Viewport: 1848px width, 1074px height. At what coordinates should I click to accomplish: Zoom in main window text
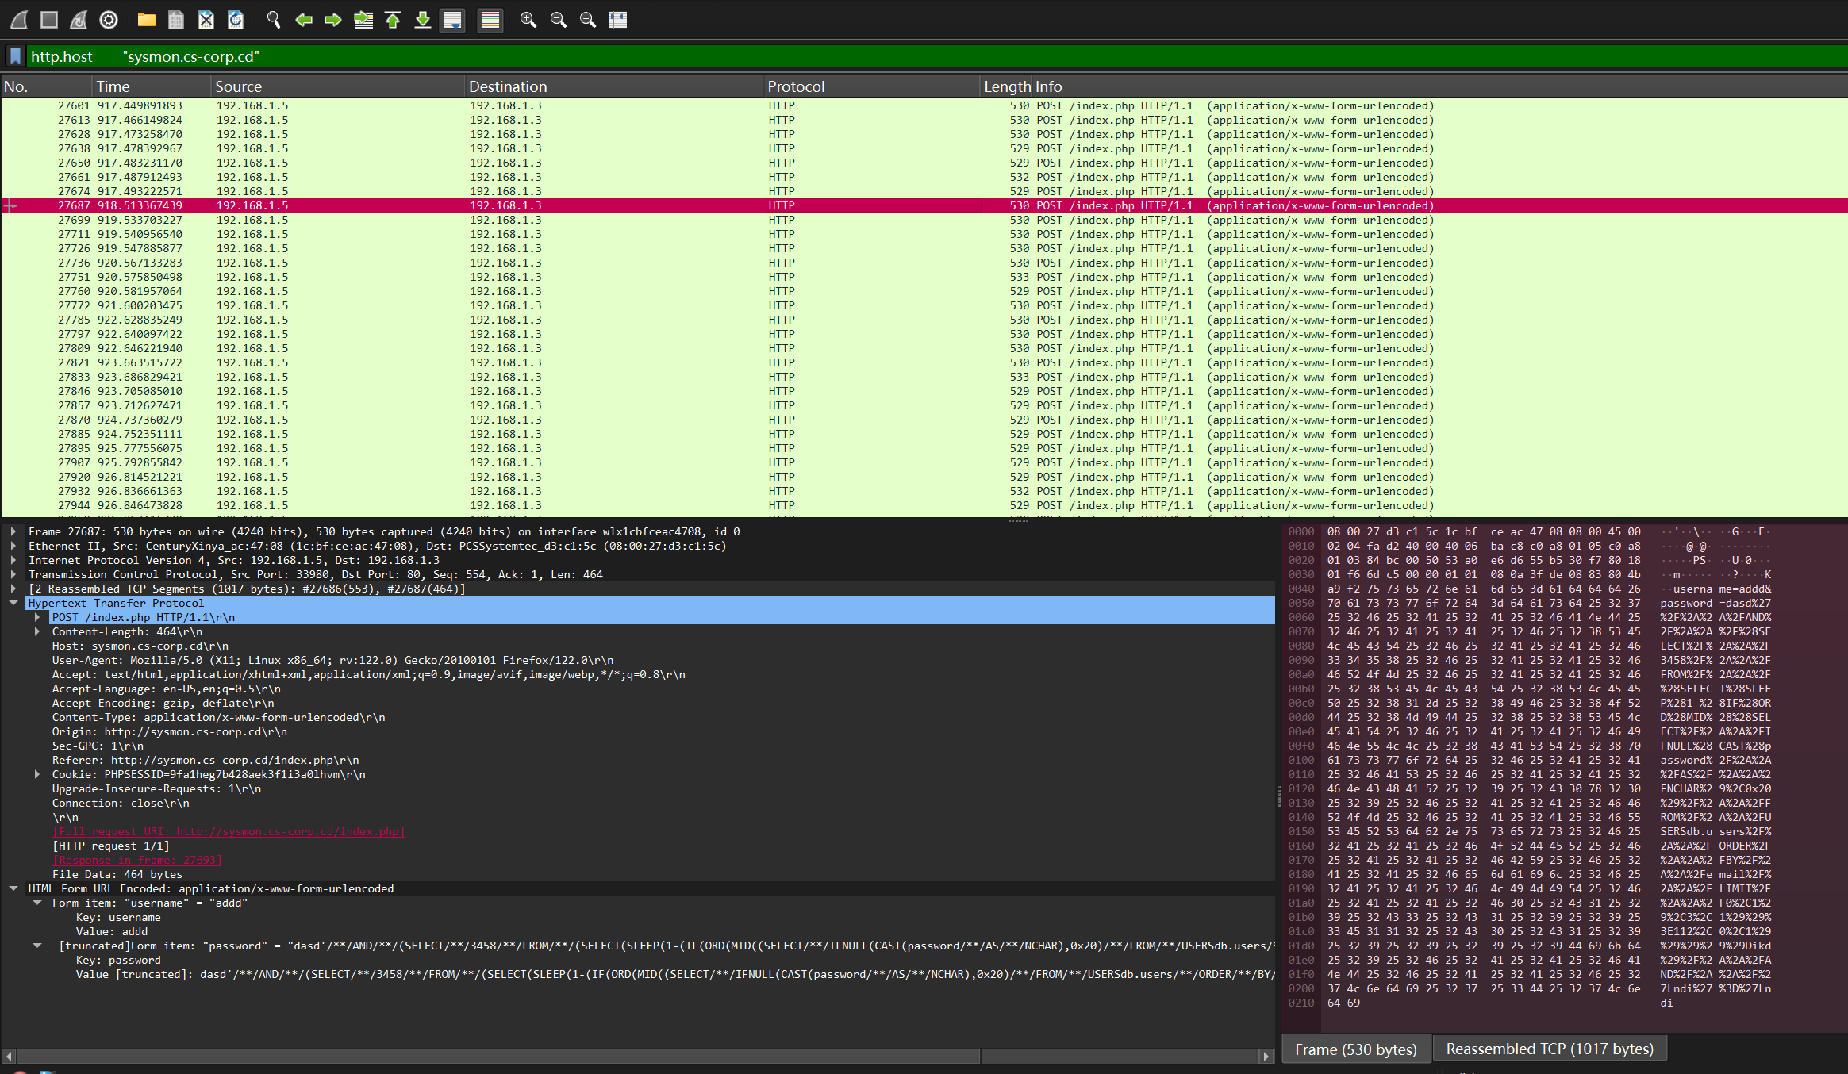click(x=528, y=20)
